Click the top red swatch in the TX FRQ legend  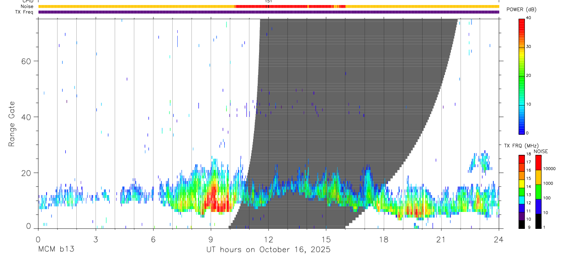(522, 159)
